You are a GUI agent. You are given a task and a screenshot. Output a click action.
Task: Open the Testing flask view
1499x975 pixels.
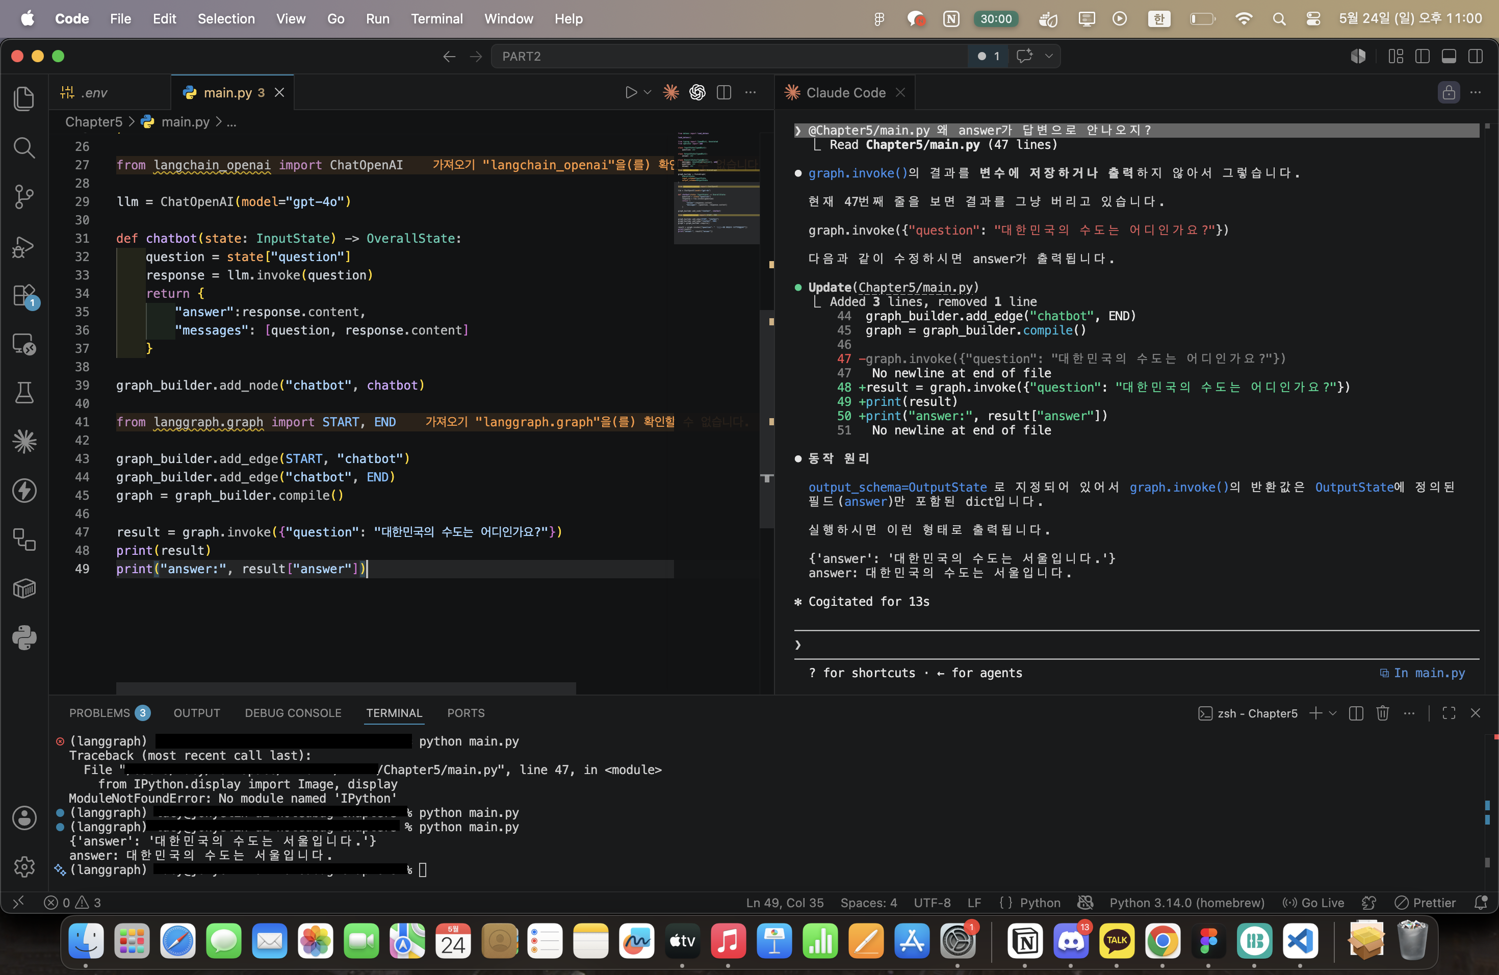24,392
